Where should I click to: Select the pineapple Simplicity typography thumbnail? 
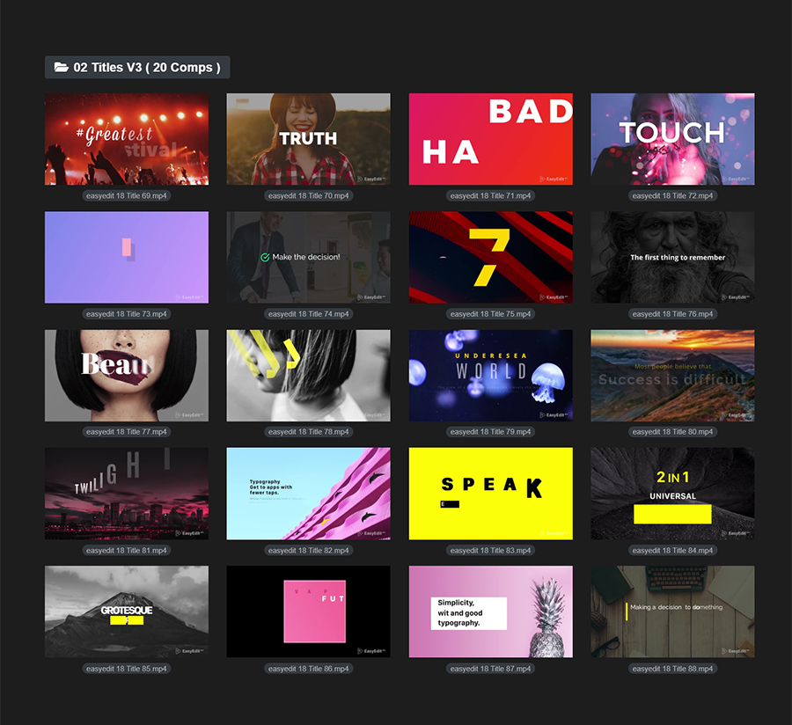pos(490,611)
